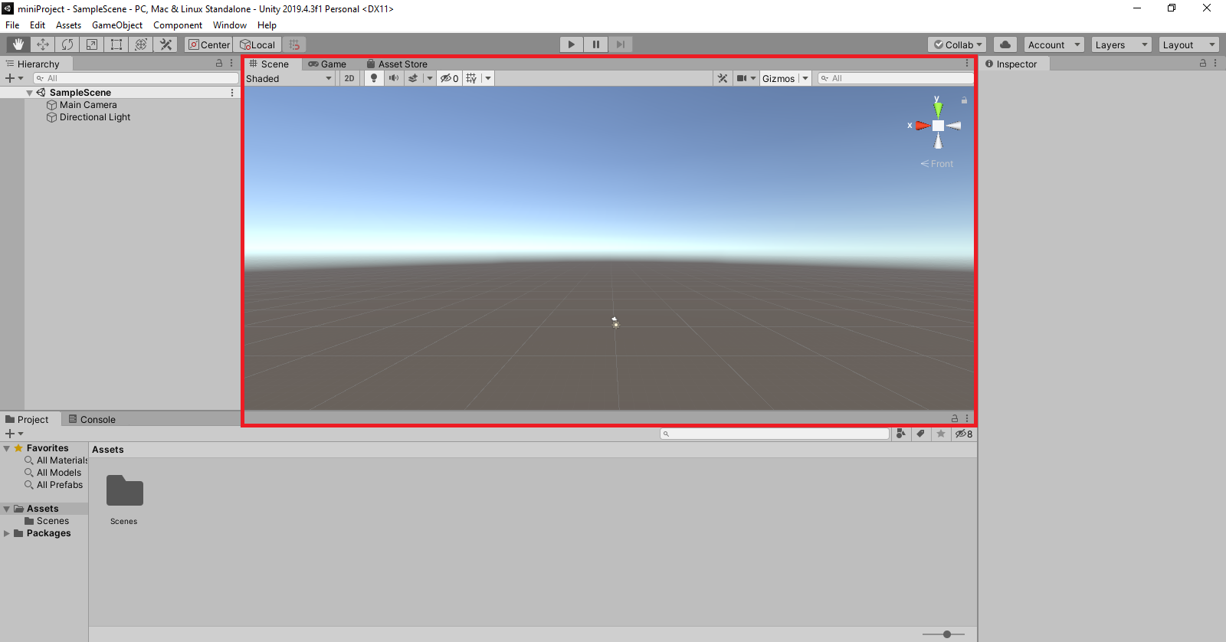Image resolution: width=1226 pixels, height=642 pixels.
Task: Select the Hand tool
Action: 18,44
